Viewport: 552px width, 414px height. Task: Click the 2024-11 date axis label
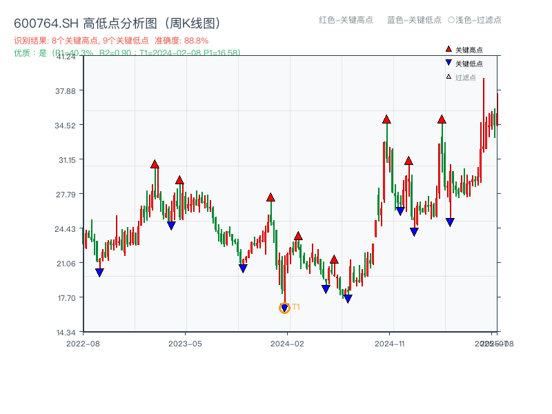coord(390,344)
